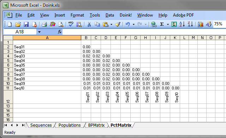The height and width of the screenshot is (138, 226).
Task: Switch to the Populations sheet tab
Action: 70,125
